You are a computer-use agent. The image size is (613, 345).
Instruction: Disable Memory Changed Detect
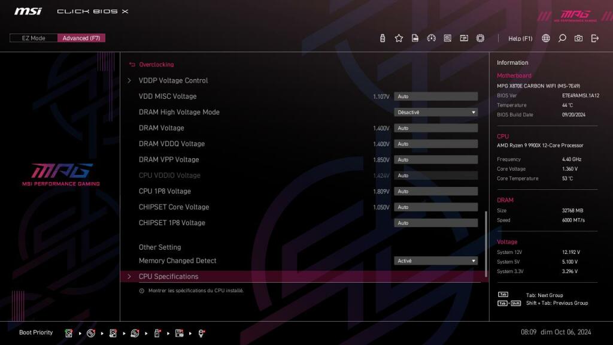(x=436, y=261)
